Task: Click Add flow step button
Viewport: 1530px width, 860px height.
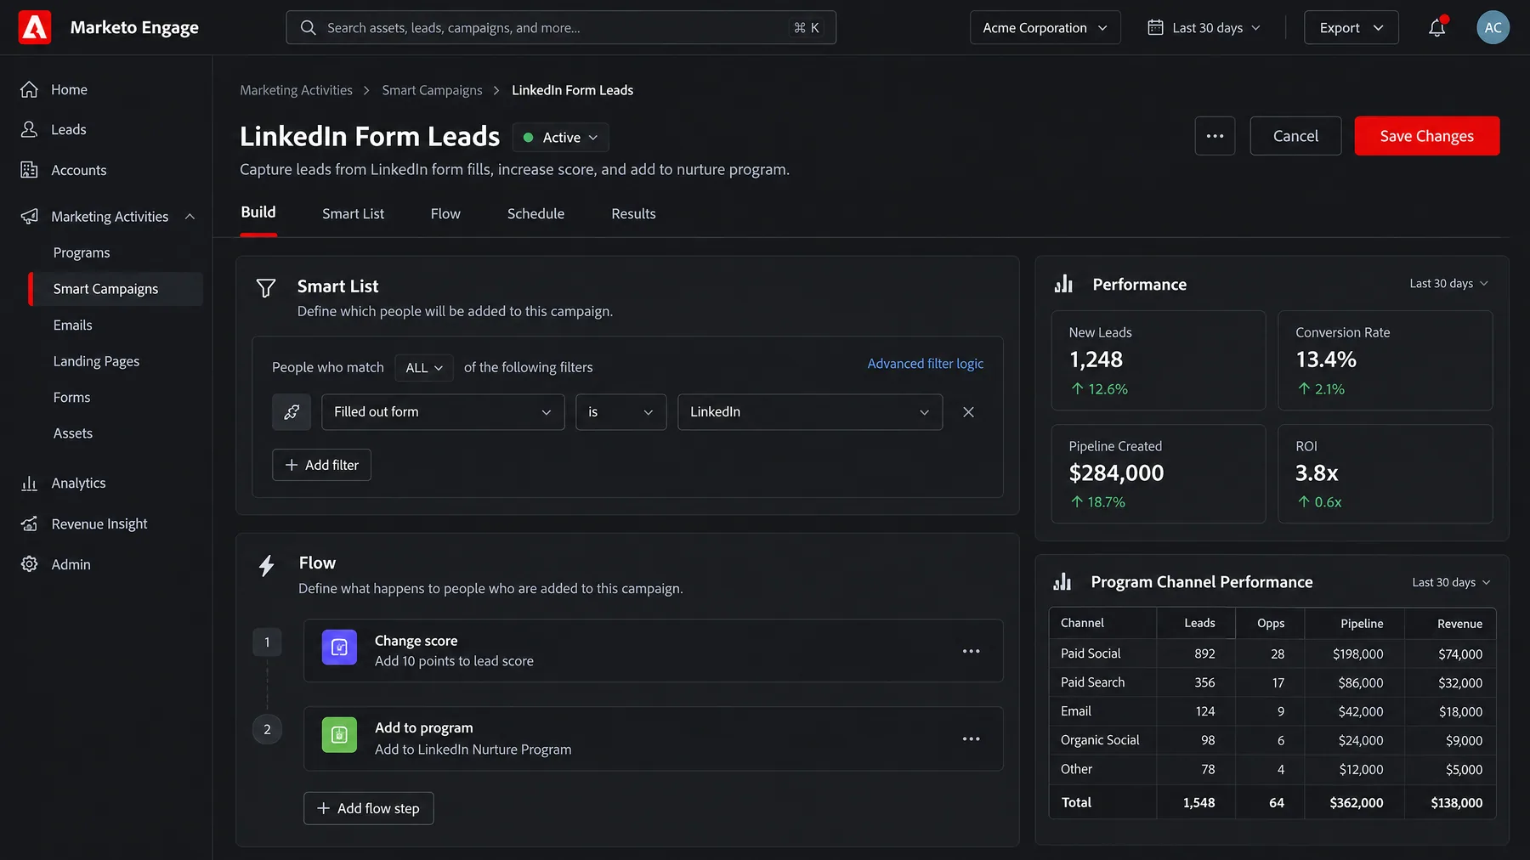Action: pos(368,808)
